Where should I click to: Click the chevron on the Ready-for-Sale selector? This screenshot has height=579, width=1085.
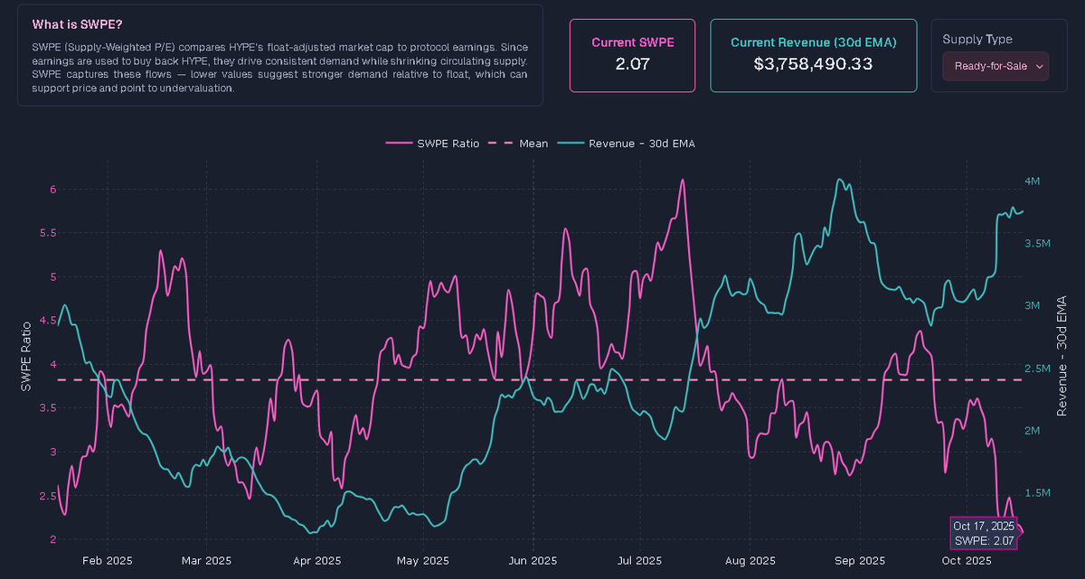click(1038, 66)
